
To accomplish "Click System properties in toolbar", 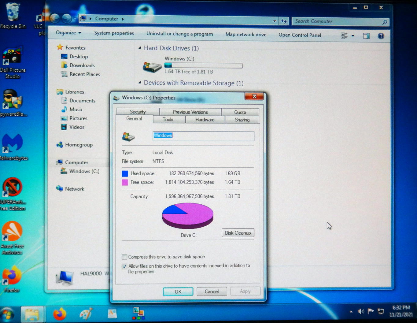I will pyautogui.click(x=114, y=33).
